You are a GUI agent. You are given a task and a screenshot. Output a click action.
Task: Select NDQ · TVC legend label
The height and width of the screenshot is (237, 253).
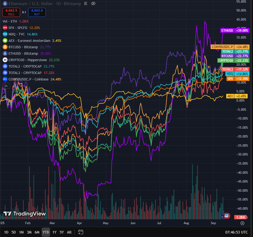[x=17, y=34]
